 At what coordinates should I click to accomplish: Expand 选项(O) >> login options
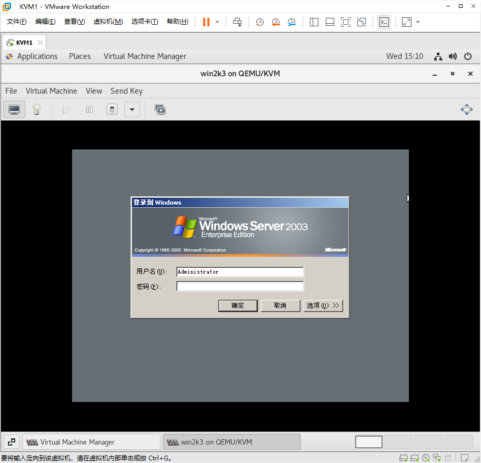[323, 306]
